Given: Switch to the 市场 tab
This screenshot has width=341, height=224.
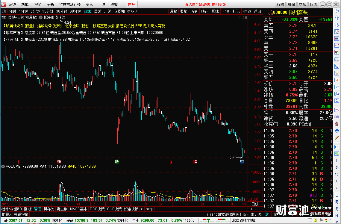Looking at the screenshot, I should pyautogui.click(x=131, y=4).
